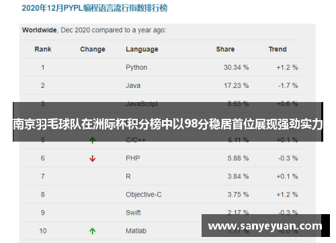Screen dimensions: 336x243
Task: Select the Objective-C language entry
Action: [x=144, y=195]
